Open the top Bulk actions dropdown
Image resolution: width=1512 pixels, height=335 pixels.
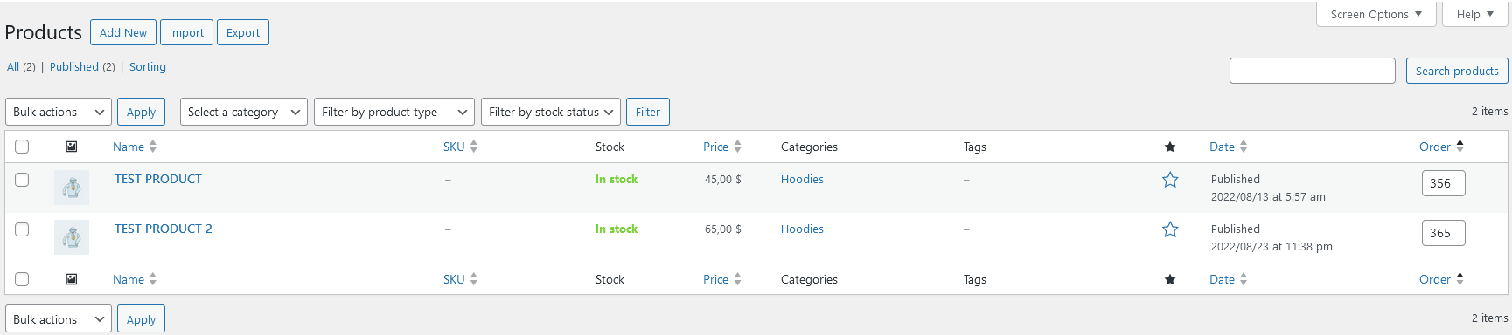point(59,112)
